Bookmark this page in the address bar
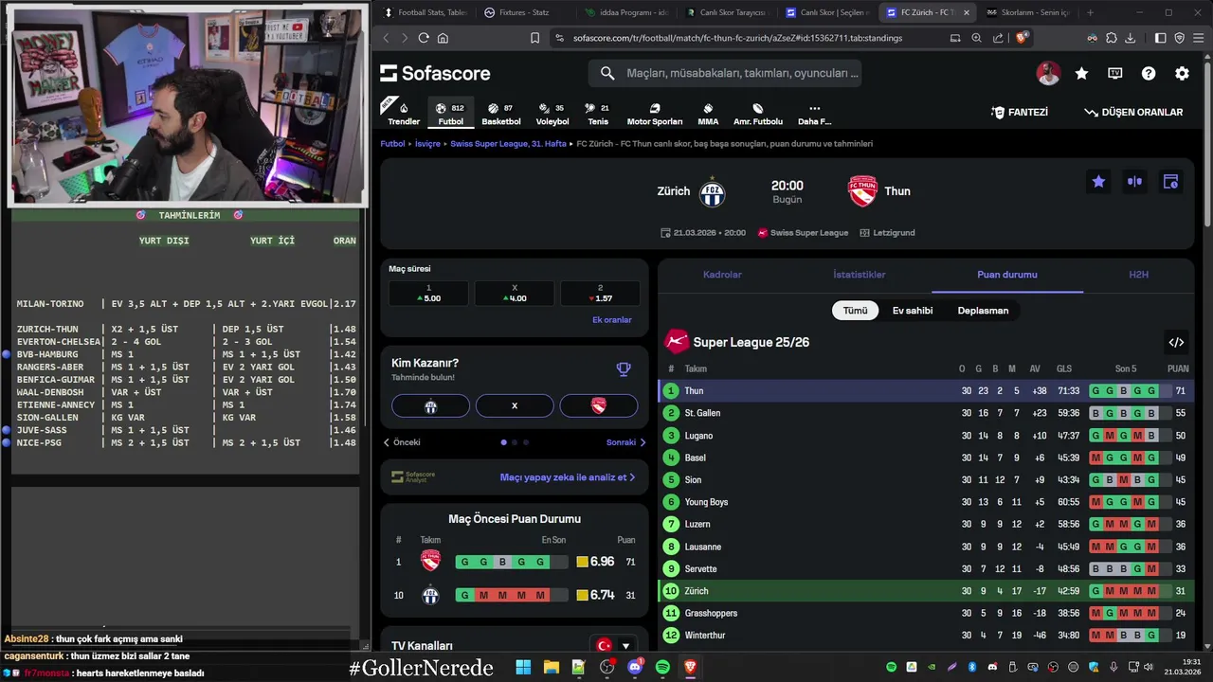Image resolution: width=1213 pixels, height=682 pixels. 534,38
